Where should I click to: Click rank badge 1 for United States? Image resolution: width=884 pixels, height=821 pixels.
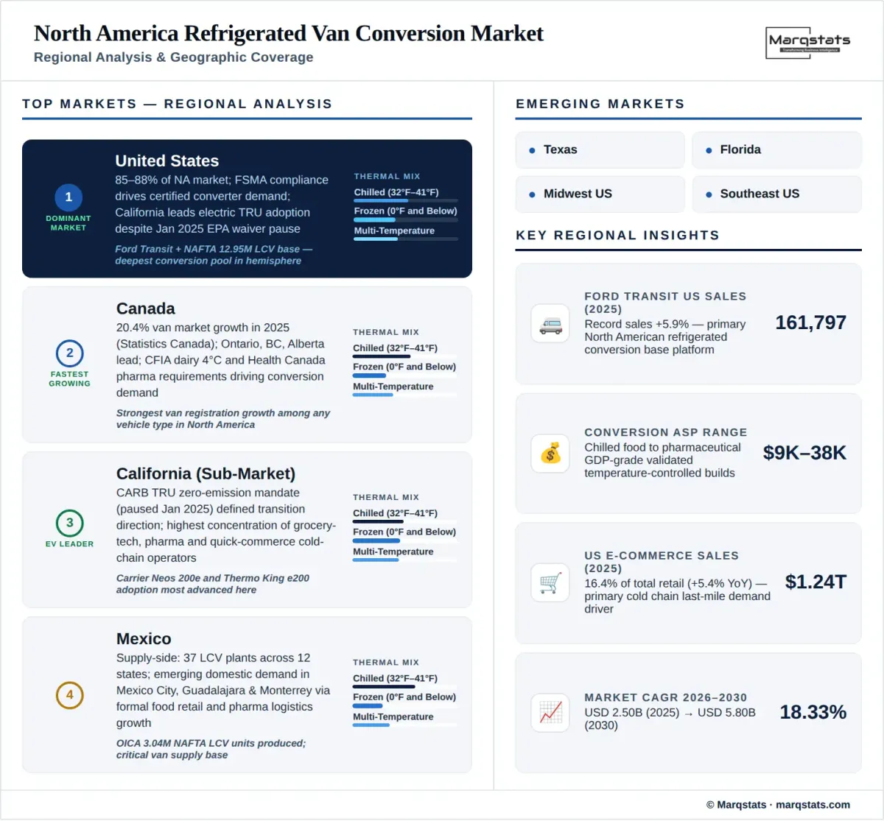pyautogui.click(x=69, y=197)
